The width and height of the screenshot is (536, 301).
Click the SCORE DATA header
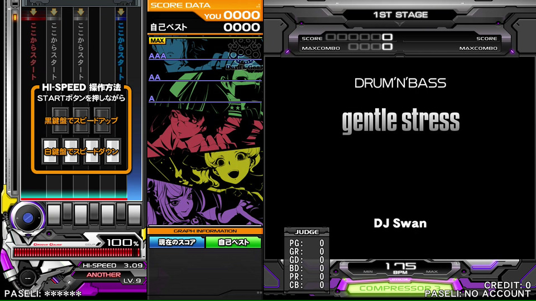tap(180, 5)
